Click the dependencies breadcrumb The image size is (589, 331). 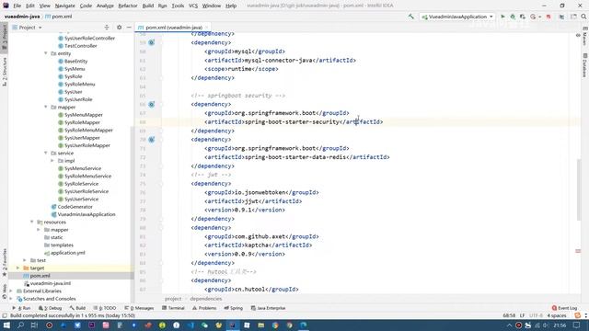206,299
